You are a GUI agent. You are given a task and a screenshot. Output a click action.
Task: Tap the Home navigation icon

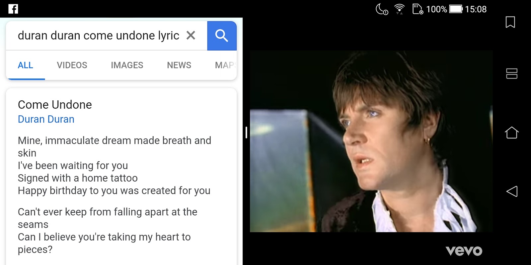coord(512,132)
